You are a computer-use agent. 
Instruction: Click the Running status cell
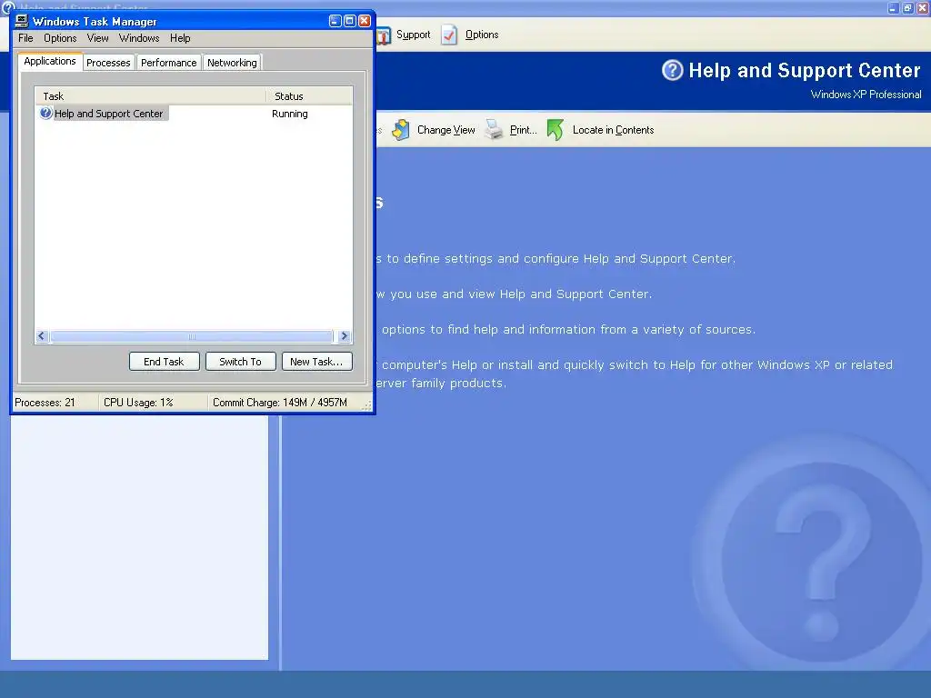[x=290, y=114]
